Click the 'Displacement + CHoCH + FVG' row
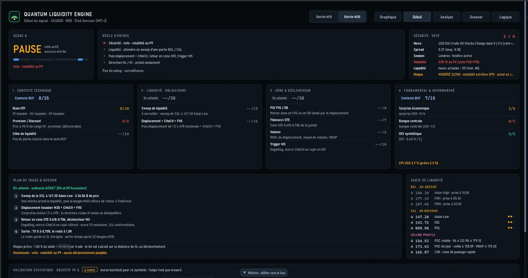Viewport: 528px width, 278px height. click(199, 124)
